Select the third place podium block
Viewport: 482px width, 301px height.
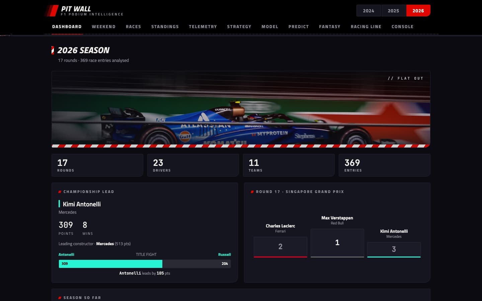click(394, 250)
